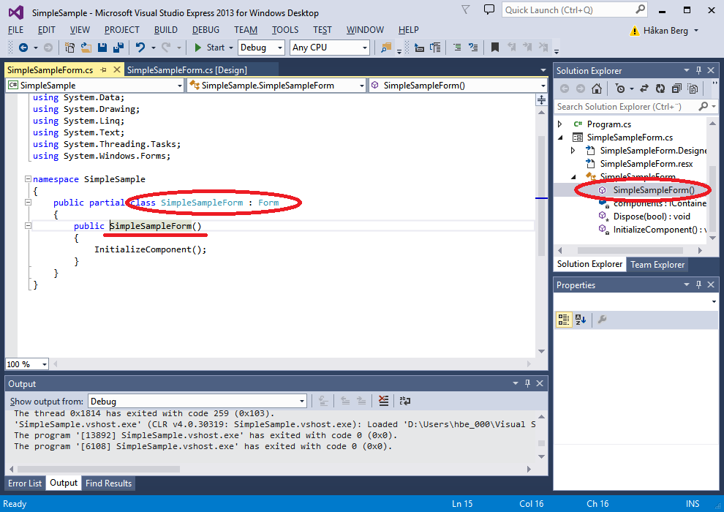Toggle a bookmark with the bookmark icon
Image resolution: width=724 pixels, height=512 pixels.
(x=495, y=47)
